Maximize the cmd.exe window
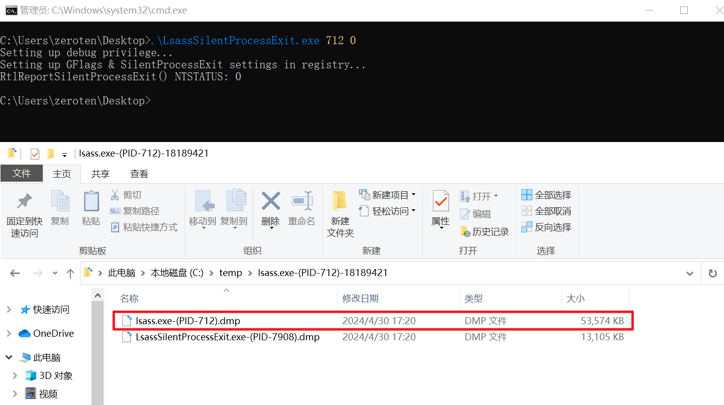This screenshot has width=724, height=405. click(684, 10)
